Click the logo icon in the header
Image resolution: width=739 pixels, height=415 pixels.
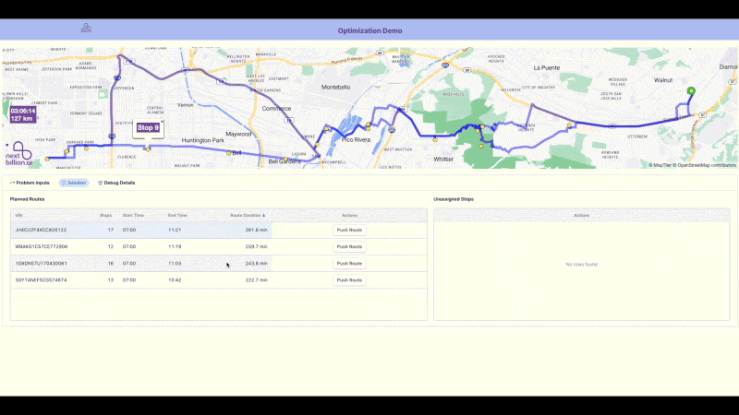click(86, 29)
